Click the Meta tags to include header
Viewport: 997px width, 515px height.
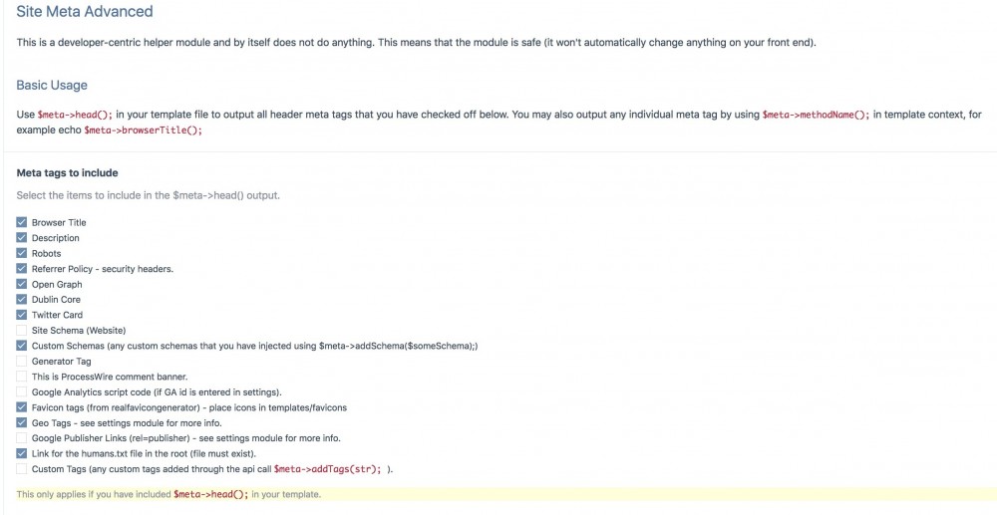tap(67, 173)
